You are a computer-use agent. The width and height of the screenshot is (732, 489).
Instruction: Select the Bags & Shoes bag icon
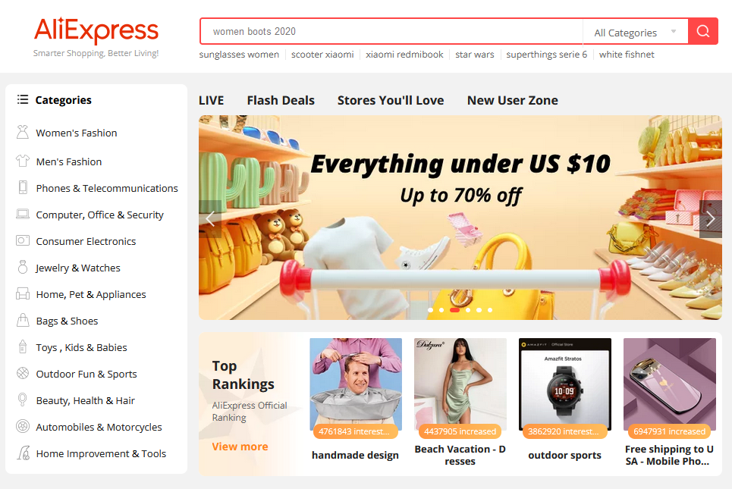tap(23, 320)
